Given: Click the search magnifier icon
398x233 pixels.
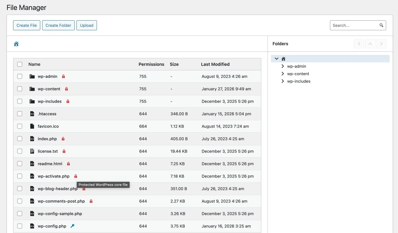Looking at the screenshot, I should click(381, 25).
